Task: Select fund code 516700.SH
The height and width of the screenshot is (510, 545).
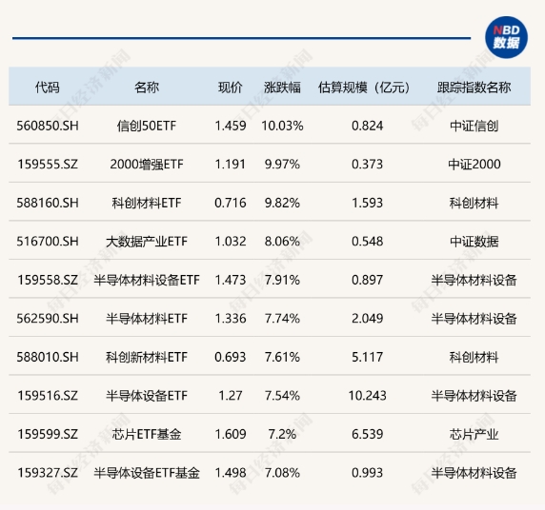Action: click(x=48, y=242)
